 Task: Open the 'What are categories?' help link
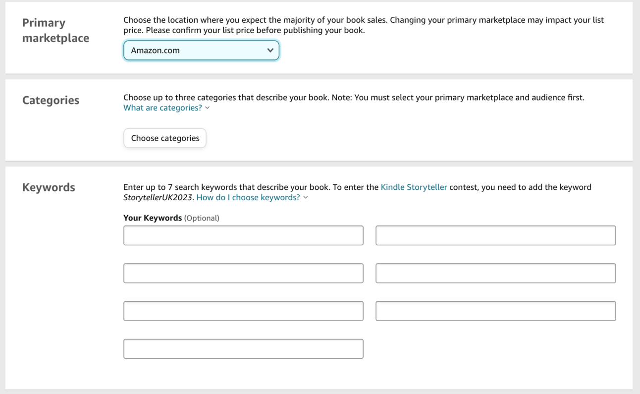(162, 108)
